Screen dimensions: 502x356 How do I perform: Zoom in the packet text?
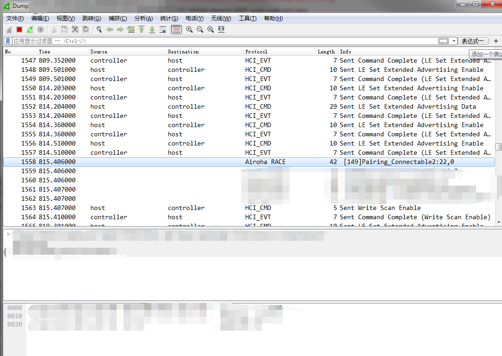189,30
